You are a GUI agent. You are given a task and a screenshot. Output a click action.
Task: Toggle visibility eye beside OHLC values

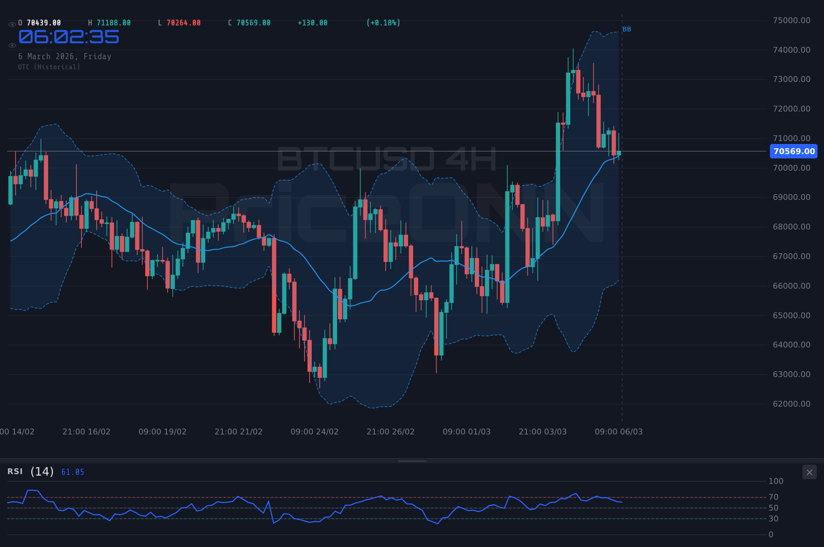(x=12, y=25)
